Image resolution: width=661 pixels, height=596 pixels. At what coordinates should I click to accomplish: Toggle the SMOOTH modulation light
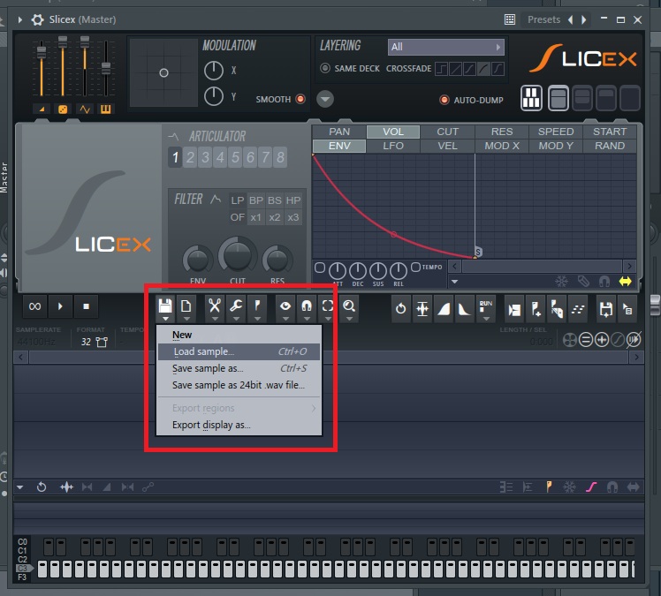point(300,100)
